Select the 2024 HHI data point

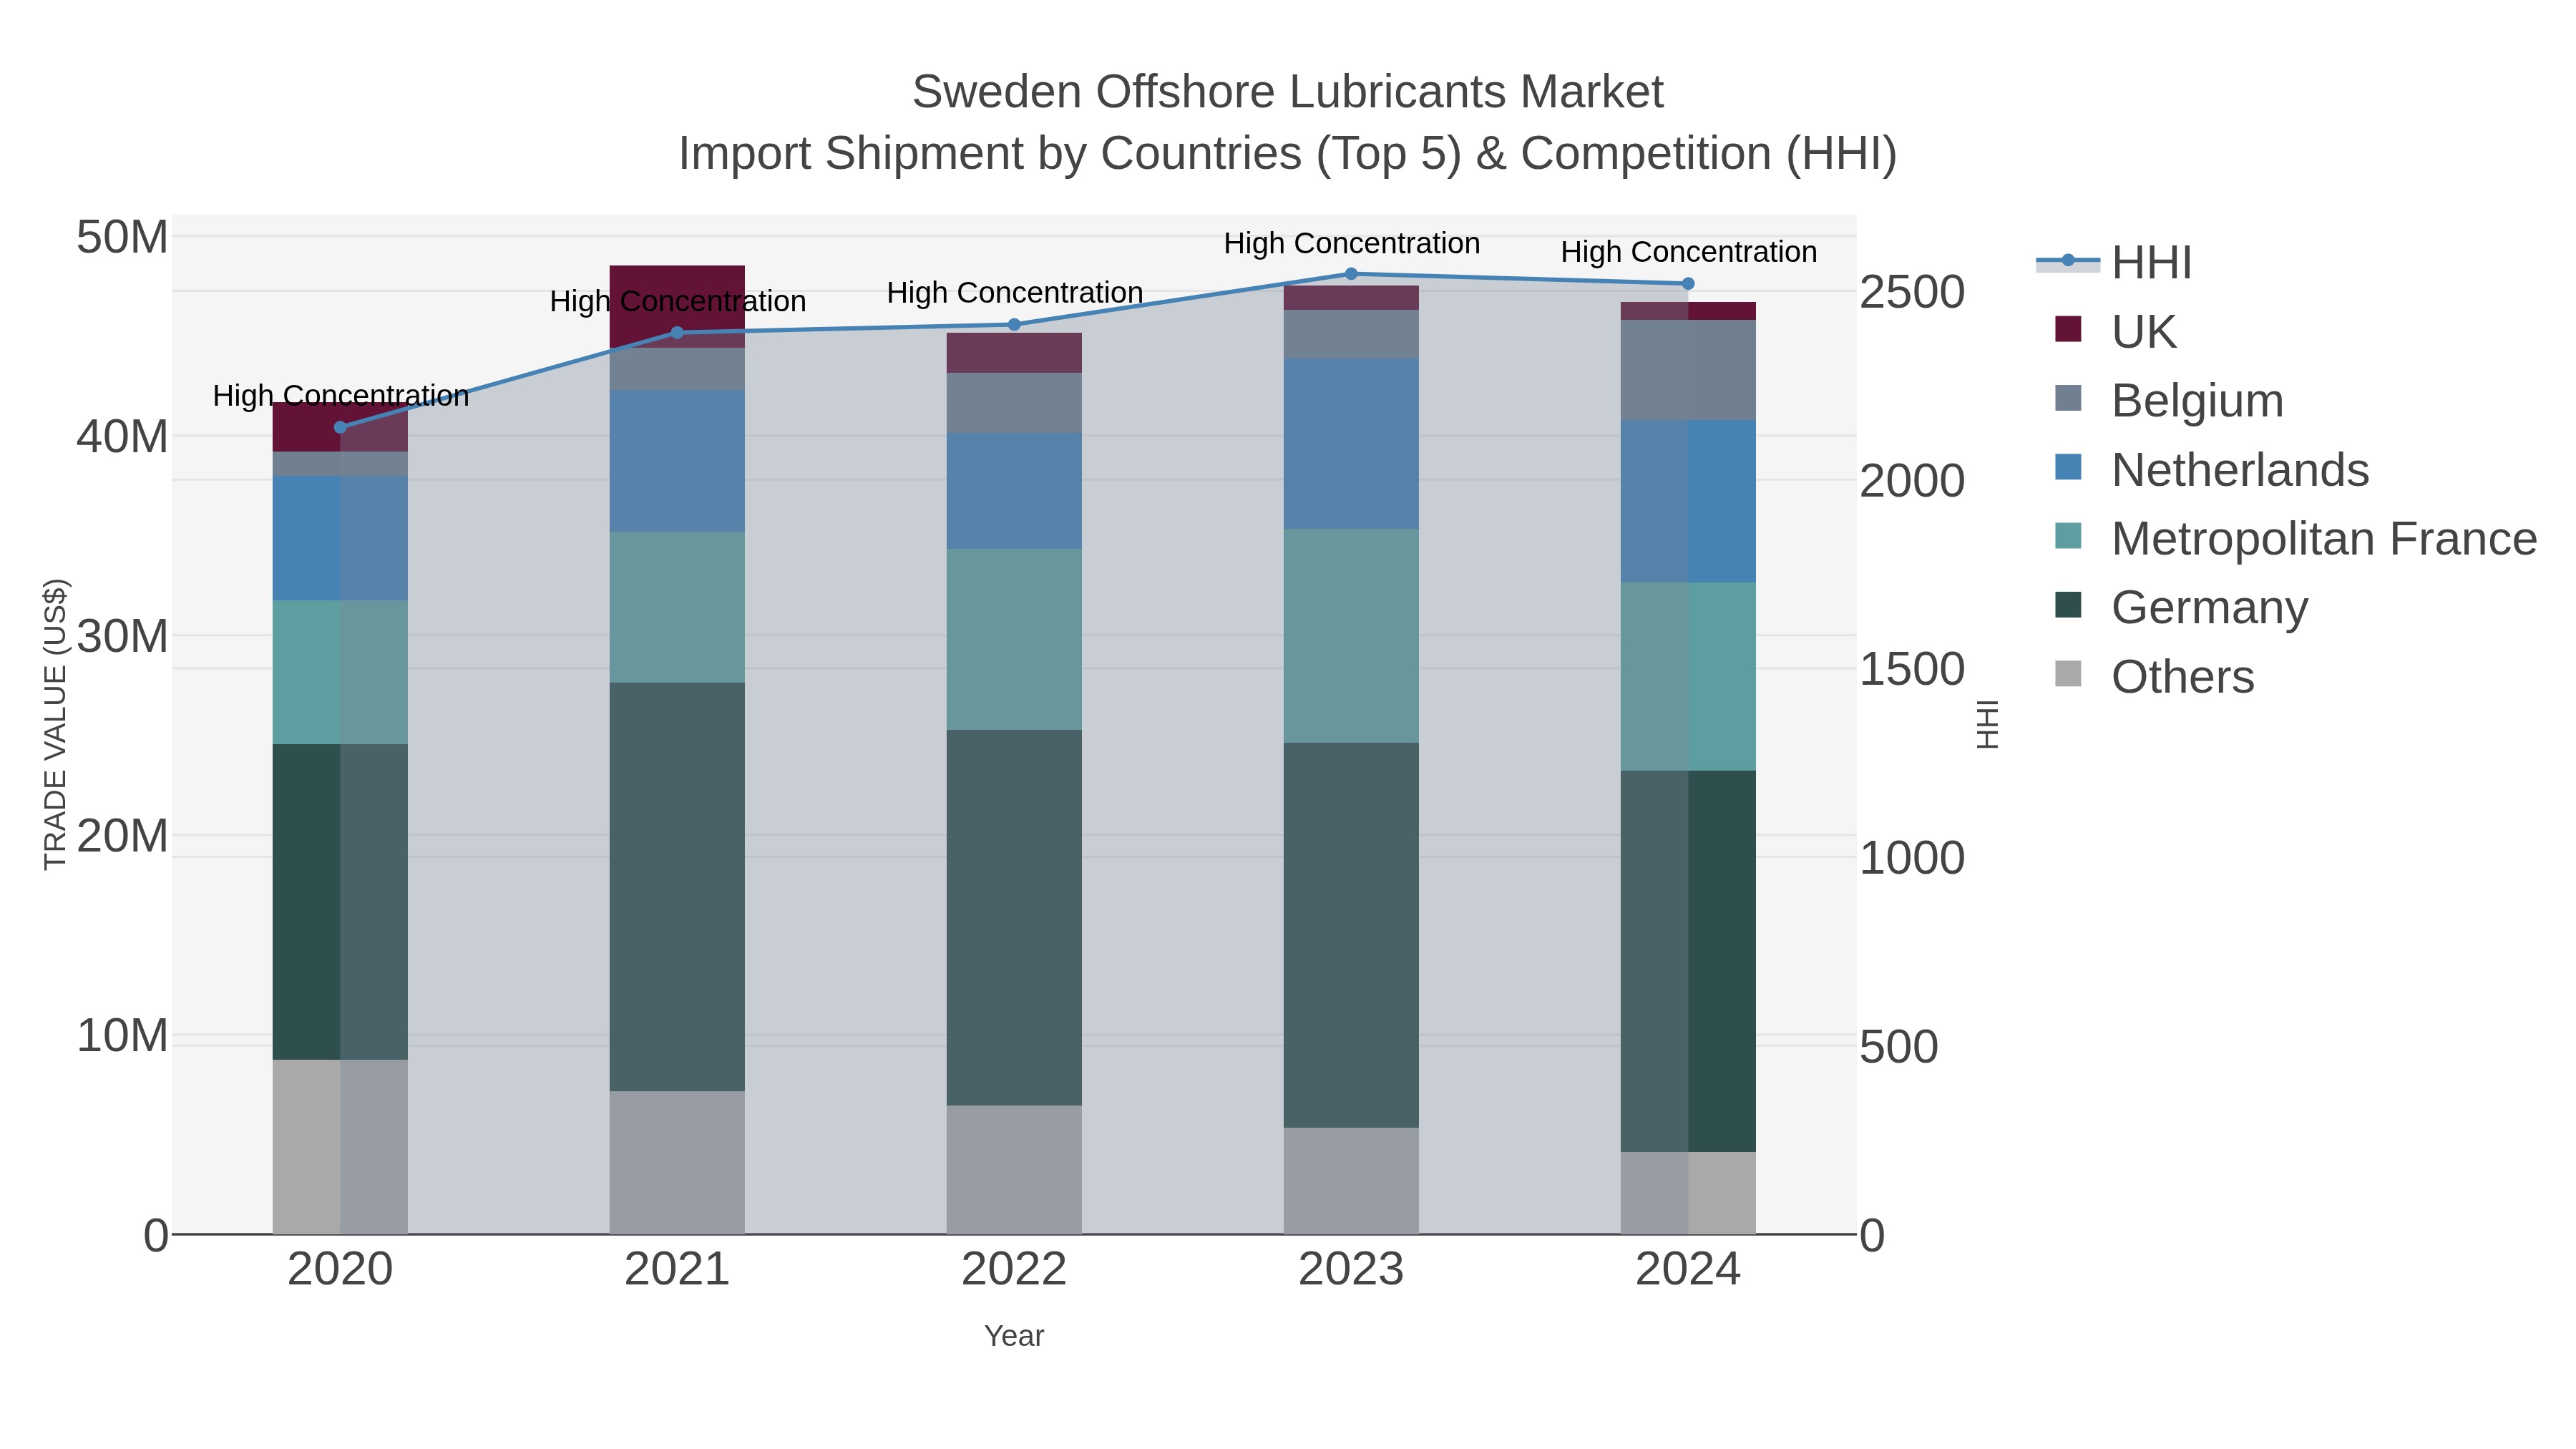[1688, 284]
